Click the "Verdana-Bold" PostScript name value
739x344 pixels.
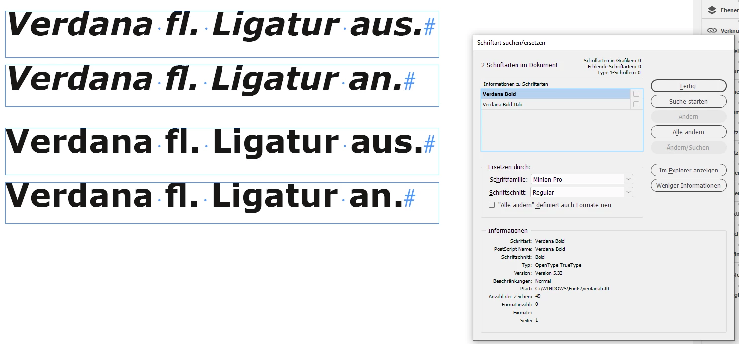550,249
